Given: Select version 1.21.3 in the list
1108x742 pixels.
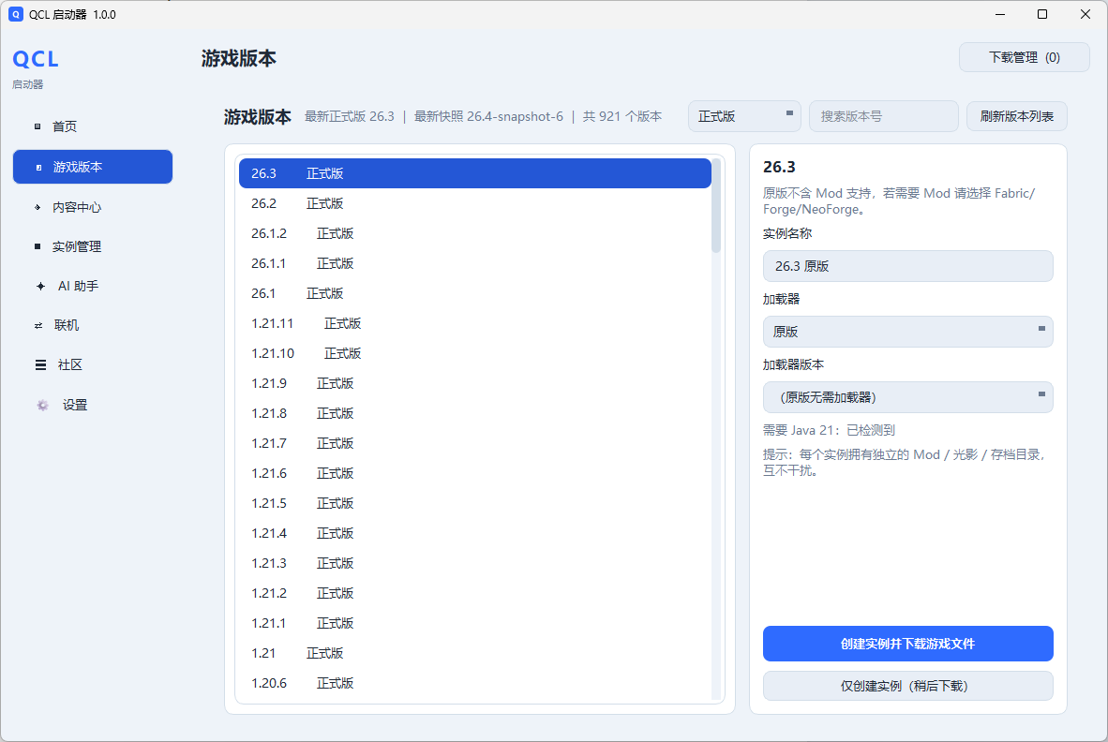Looking at the screenshot, I should (x=475, y=563).
